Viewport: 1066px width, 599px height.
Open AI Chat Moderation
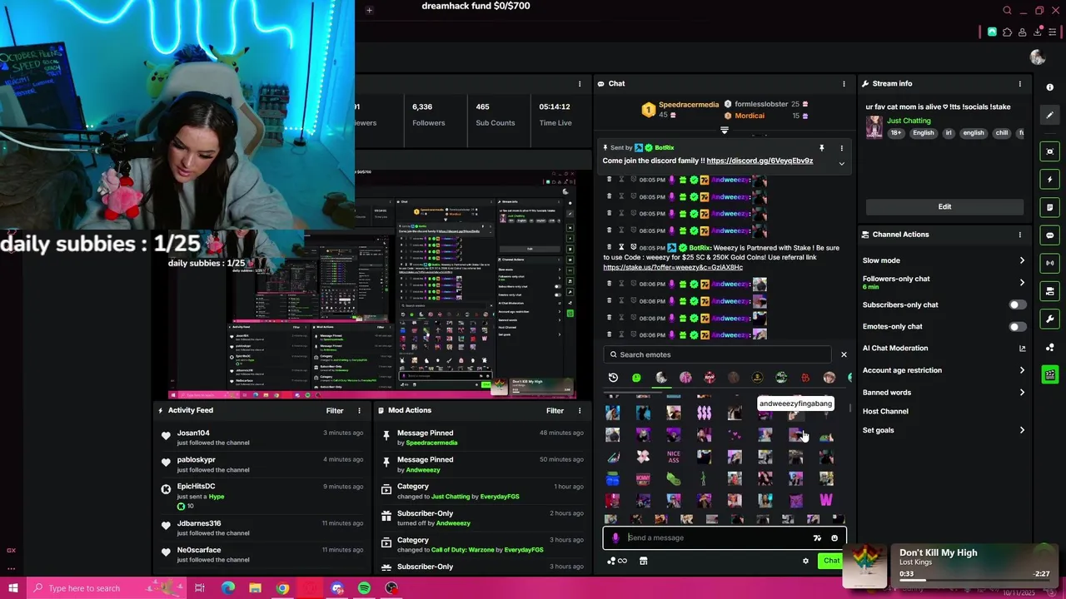(944, 349)
